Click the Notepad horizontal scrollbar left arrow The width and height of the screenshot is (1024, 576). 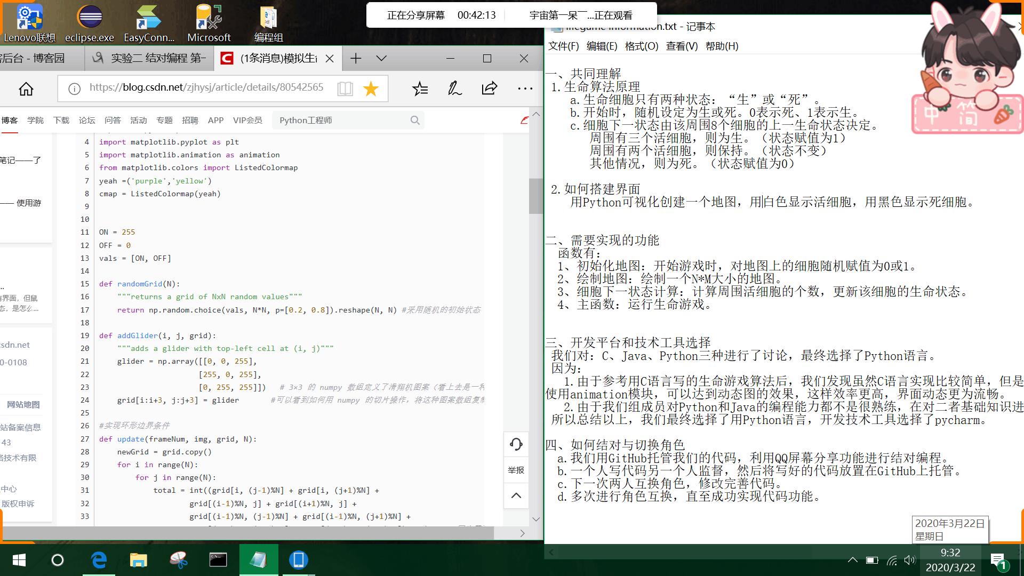pyautogui.click(x=551, y=552)
